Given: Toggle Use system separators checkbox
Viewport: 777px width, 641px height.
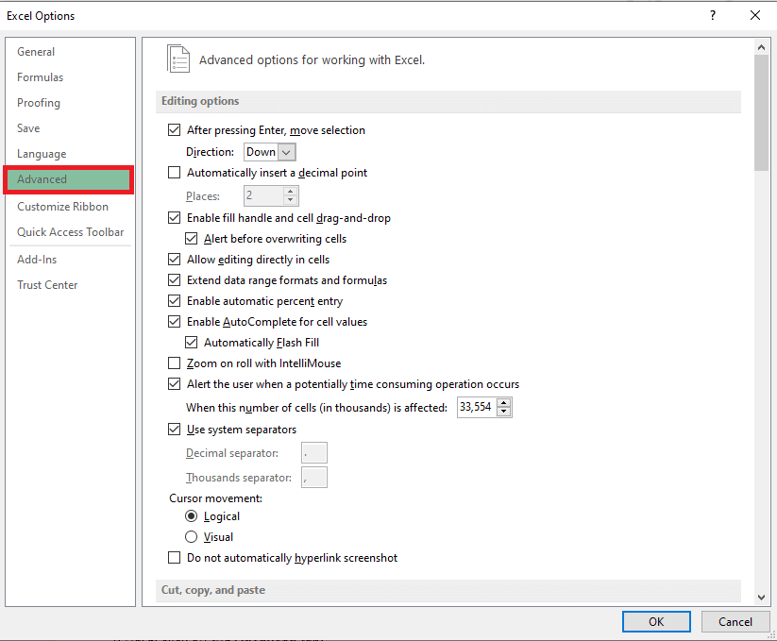Looking at the screenshot, I should [174, 430].
